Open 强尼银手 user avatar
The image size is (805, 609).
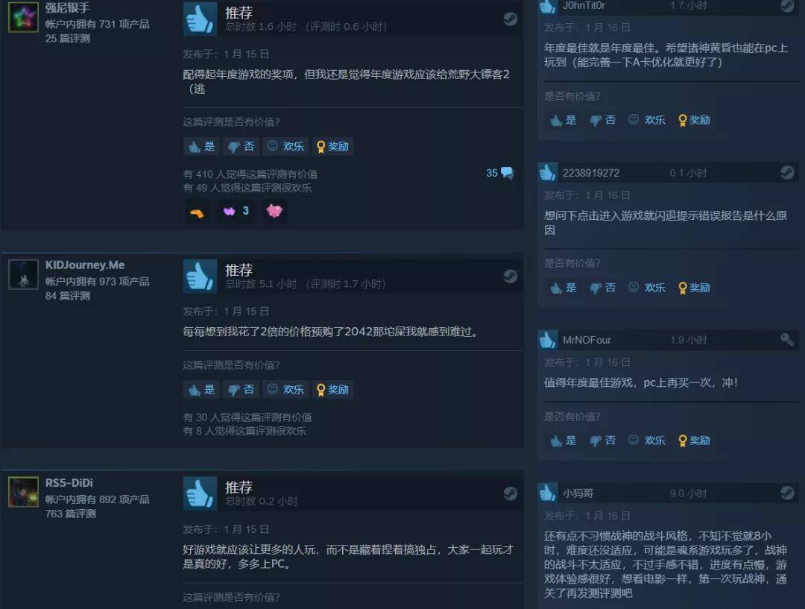coord(24,17)
